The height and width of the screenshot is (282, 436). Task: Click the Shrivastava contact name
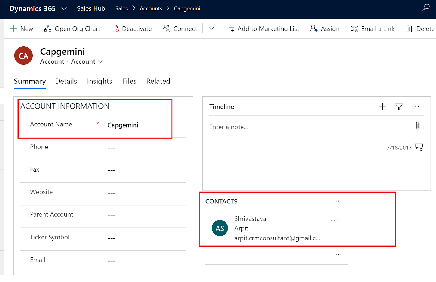point(250,219)
